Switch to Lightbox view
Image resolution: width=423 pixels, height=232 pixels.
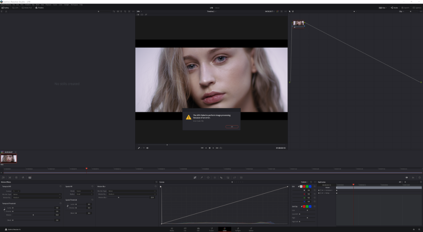pos(417,8)
